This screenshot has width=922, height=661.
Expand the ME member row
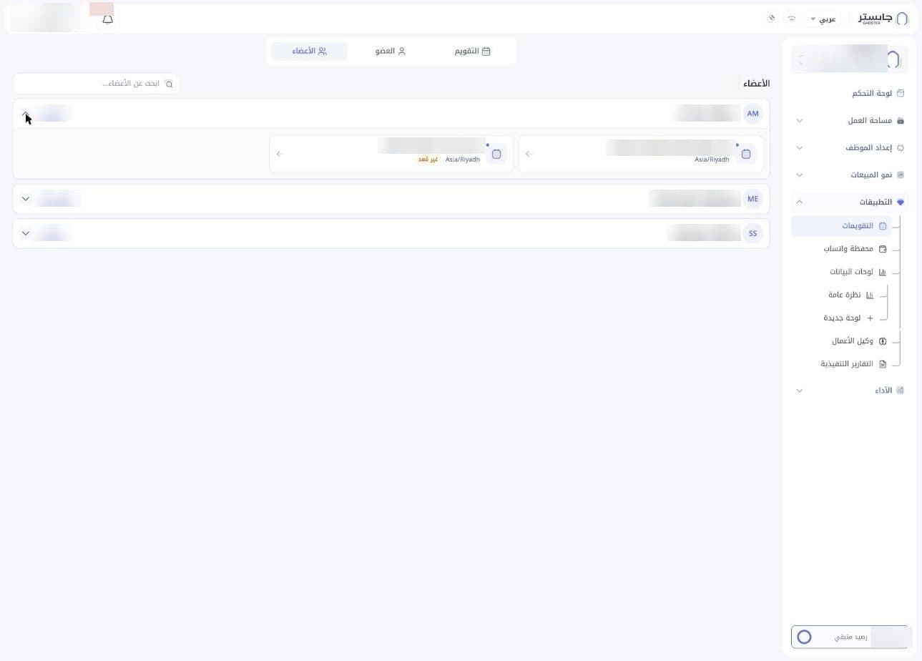tap(26, 199)
